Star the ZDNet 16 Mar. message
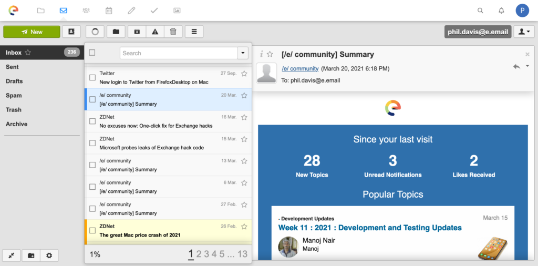538x266 pixels. (x=244, y=117)
